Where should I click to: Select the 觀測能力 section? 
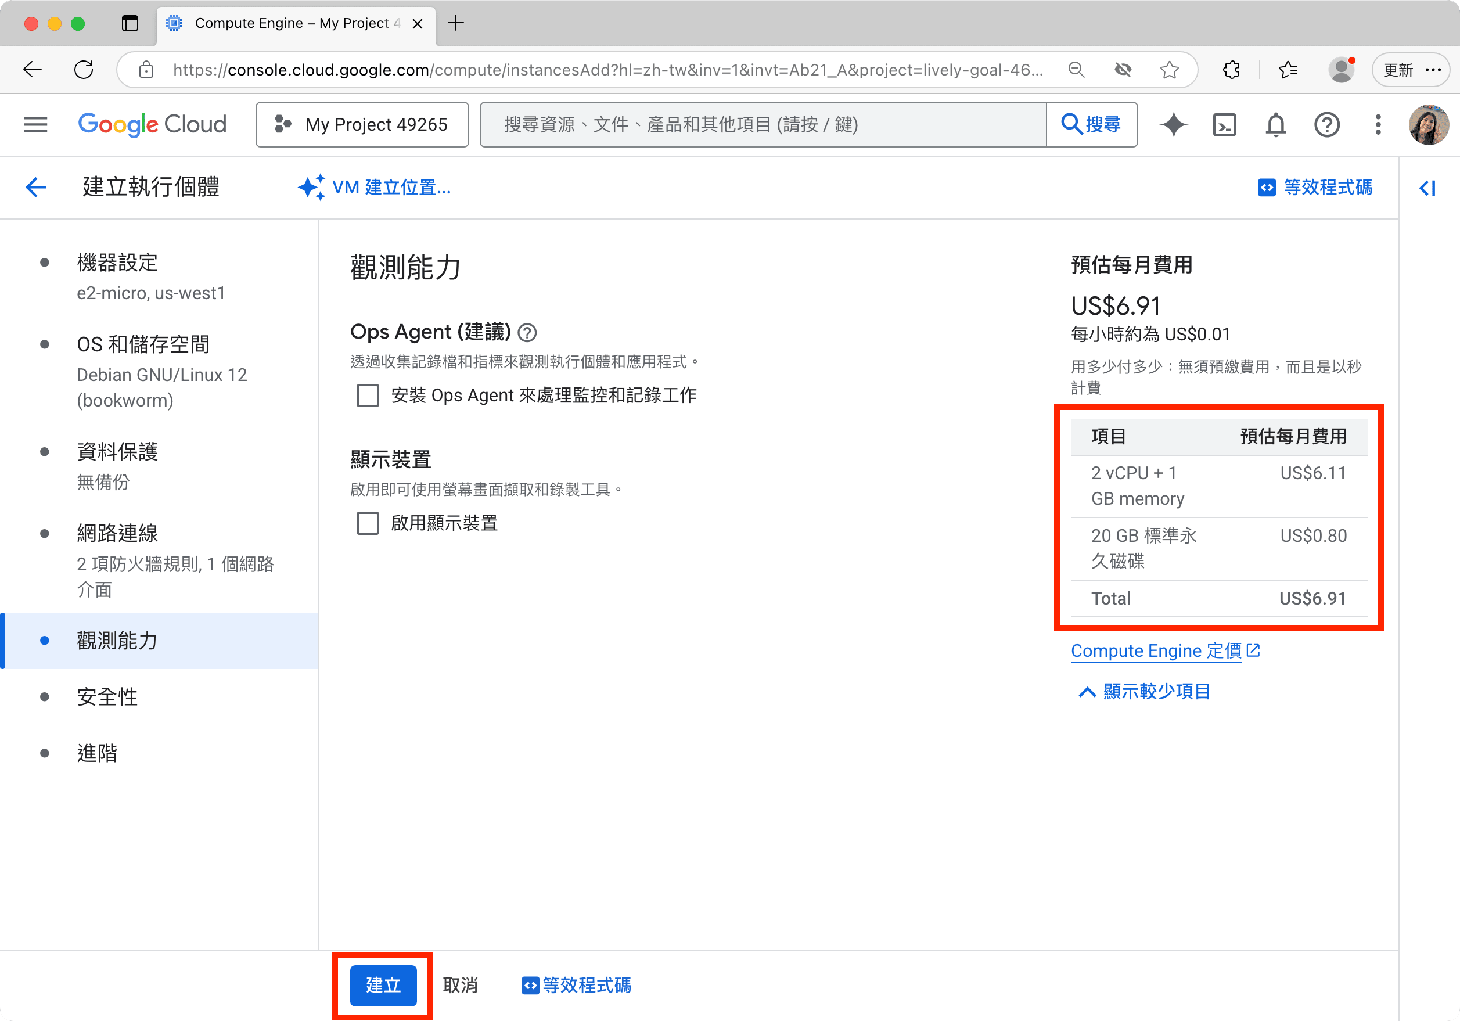[159, 641]
